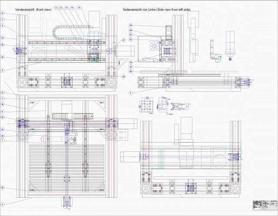Select part balloon number 7
Viewport: 278px width, 216px height.
tap(2, 140)
